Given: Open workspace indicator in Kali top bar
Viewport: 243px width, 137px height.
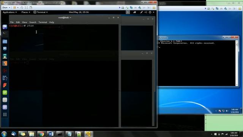Looking at the screenshot, I should click(128, 12).
